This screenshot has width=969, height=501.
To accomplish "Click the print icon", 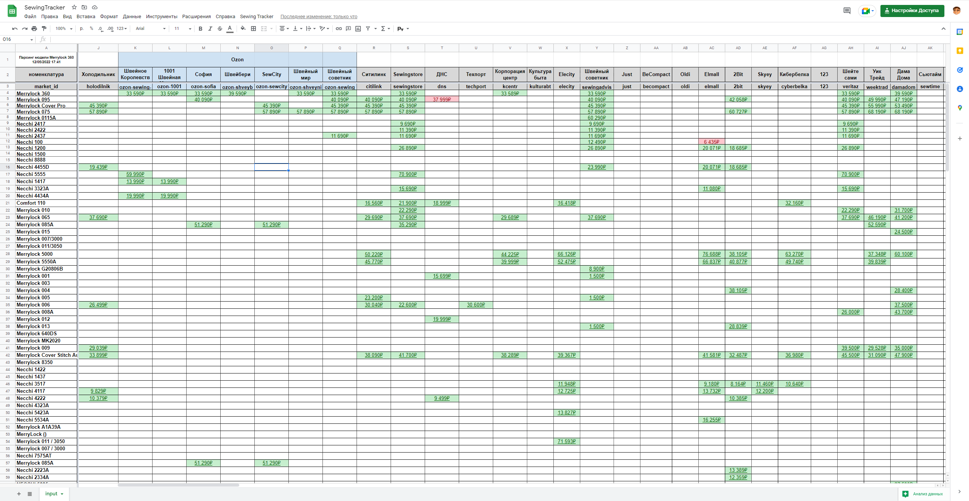I will tap(34, 28).
